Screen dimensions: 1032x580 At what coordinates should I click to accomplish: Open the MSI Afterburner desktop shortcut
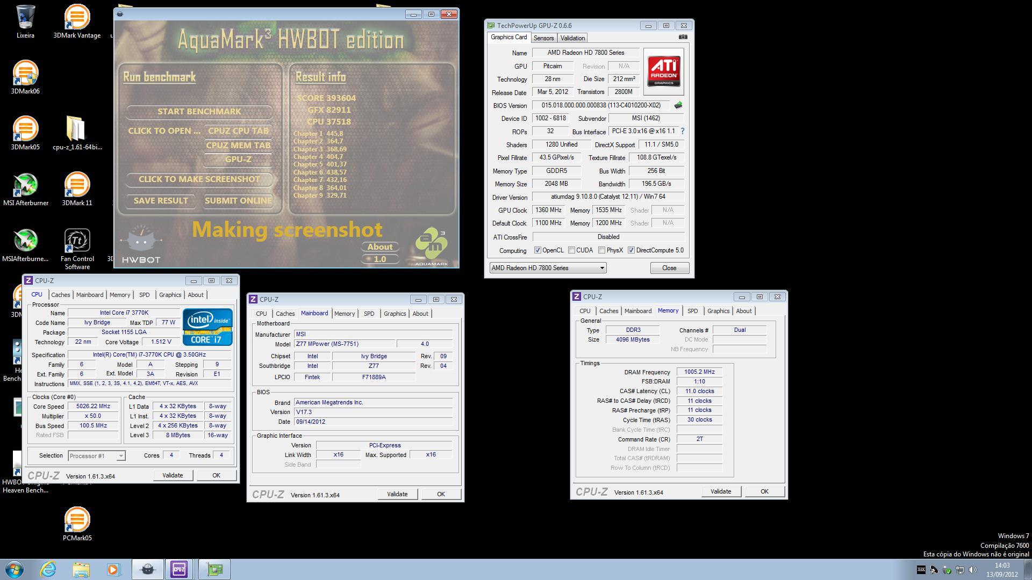point(25,189)
